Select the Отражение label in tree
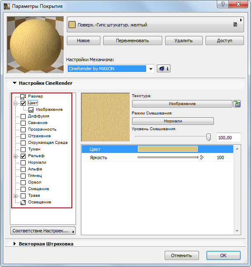The width and height of the screenshot is (251, 267). [x=39, y=136]
